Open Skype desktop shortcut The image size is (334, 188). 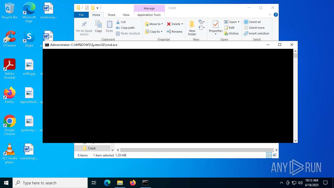[x=29, y=39]
